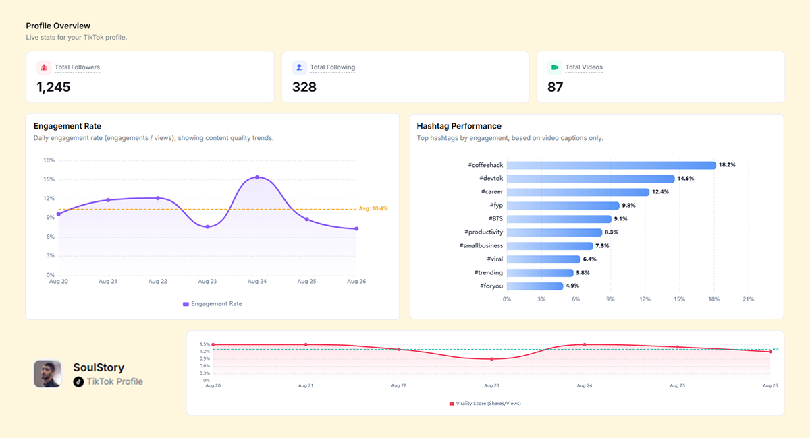Image resolution: width=810 pixels, height=438 pixels.
Task: Click the #smallbusiness hashtag label
Action: click(x=481, y=246)
